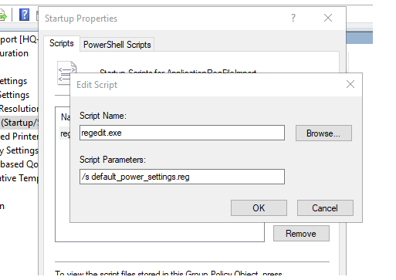Image resolution: width=396 pixels, height=280 pixels.
Task: Open Browse for script name
Action: pyautogui.click(x=323, y=133)
